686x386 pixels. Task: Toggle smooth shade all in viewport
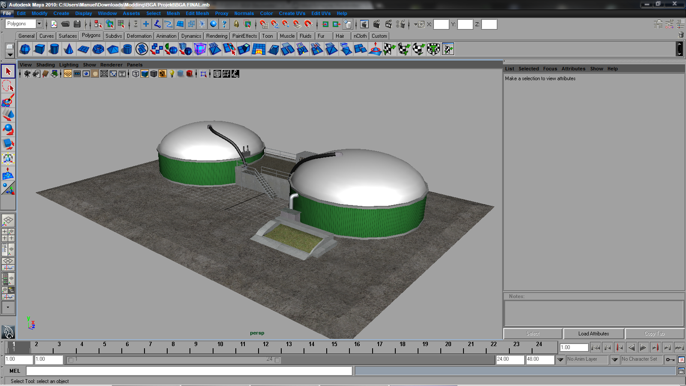[x=144, y=74]
